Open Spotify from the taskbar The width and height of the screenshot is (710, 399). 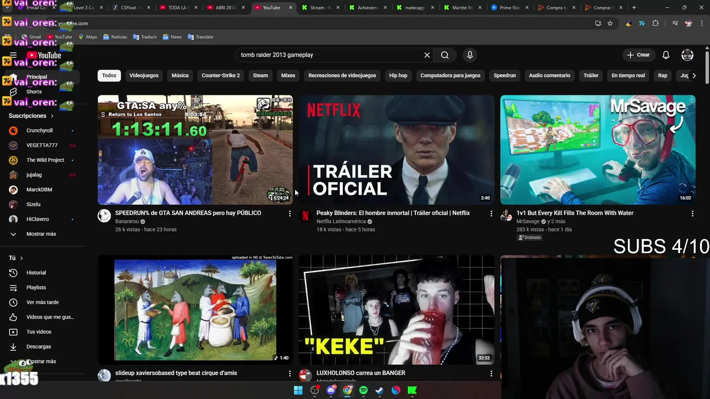(x=363, y=390)
